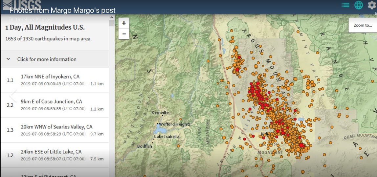The height and width of the screenshot is (177, 377).
Task: Open the globe map view icon
Action: tap(359, 5)
